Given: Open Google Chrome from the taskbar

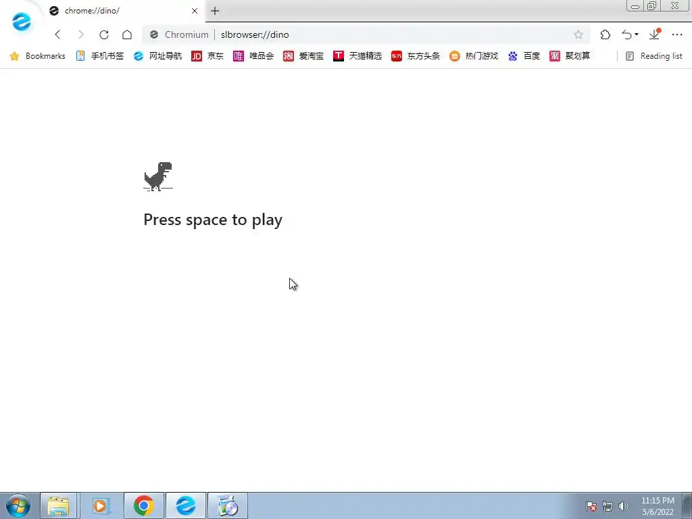Looking at the screenshot, I should tap(144, 505).
